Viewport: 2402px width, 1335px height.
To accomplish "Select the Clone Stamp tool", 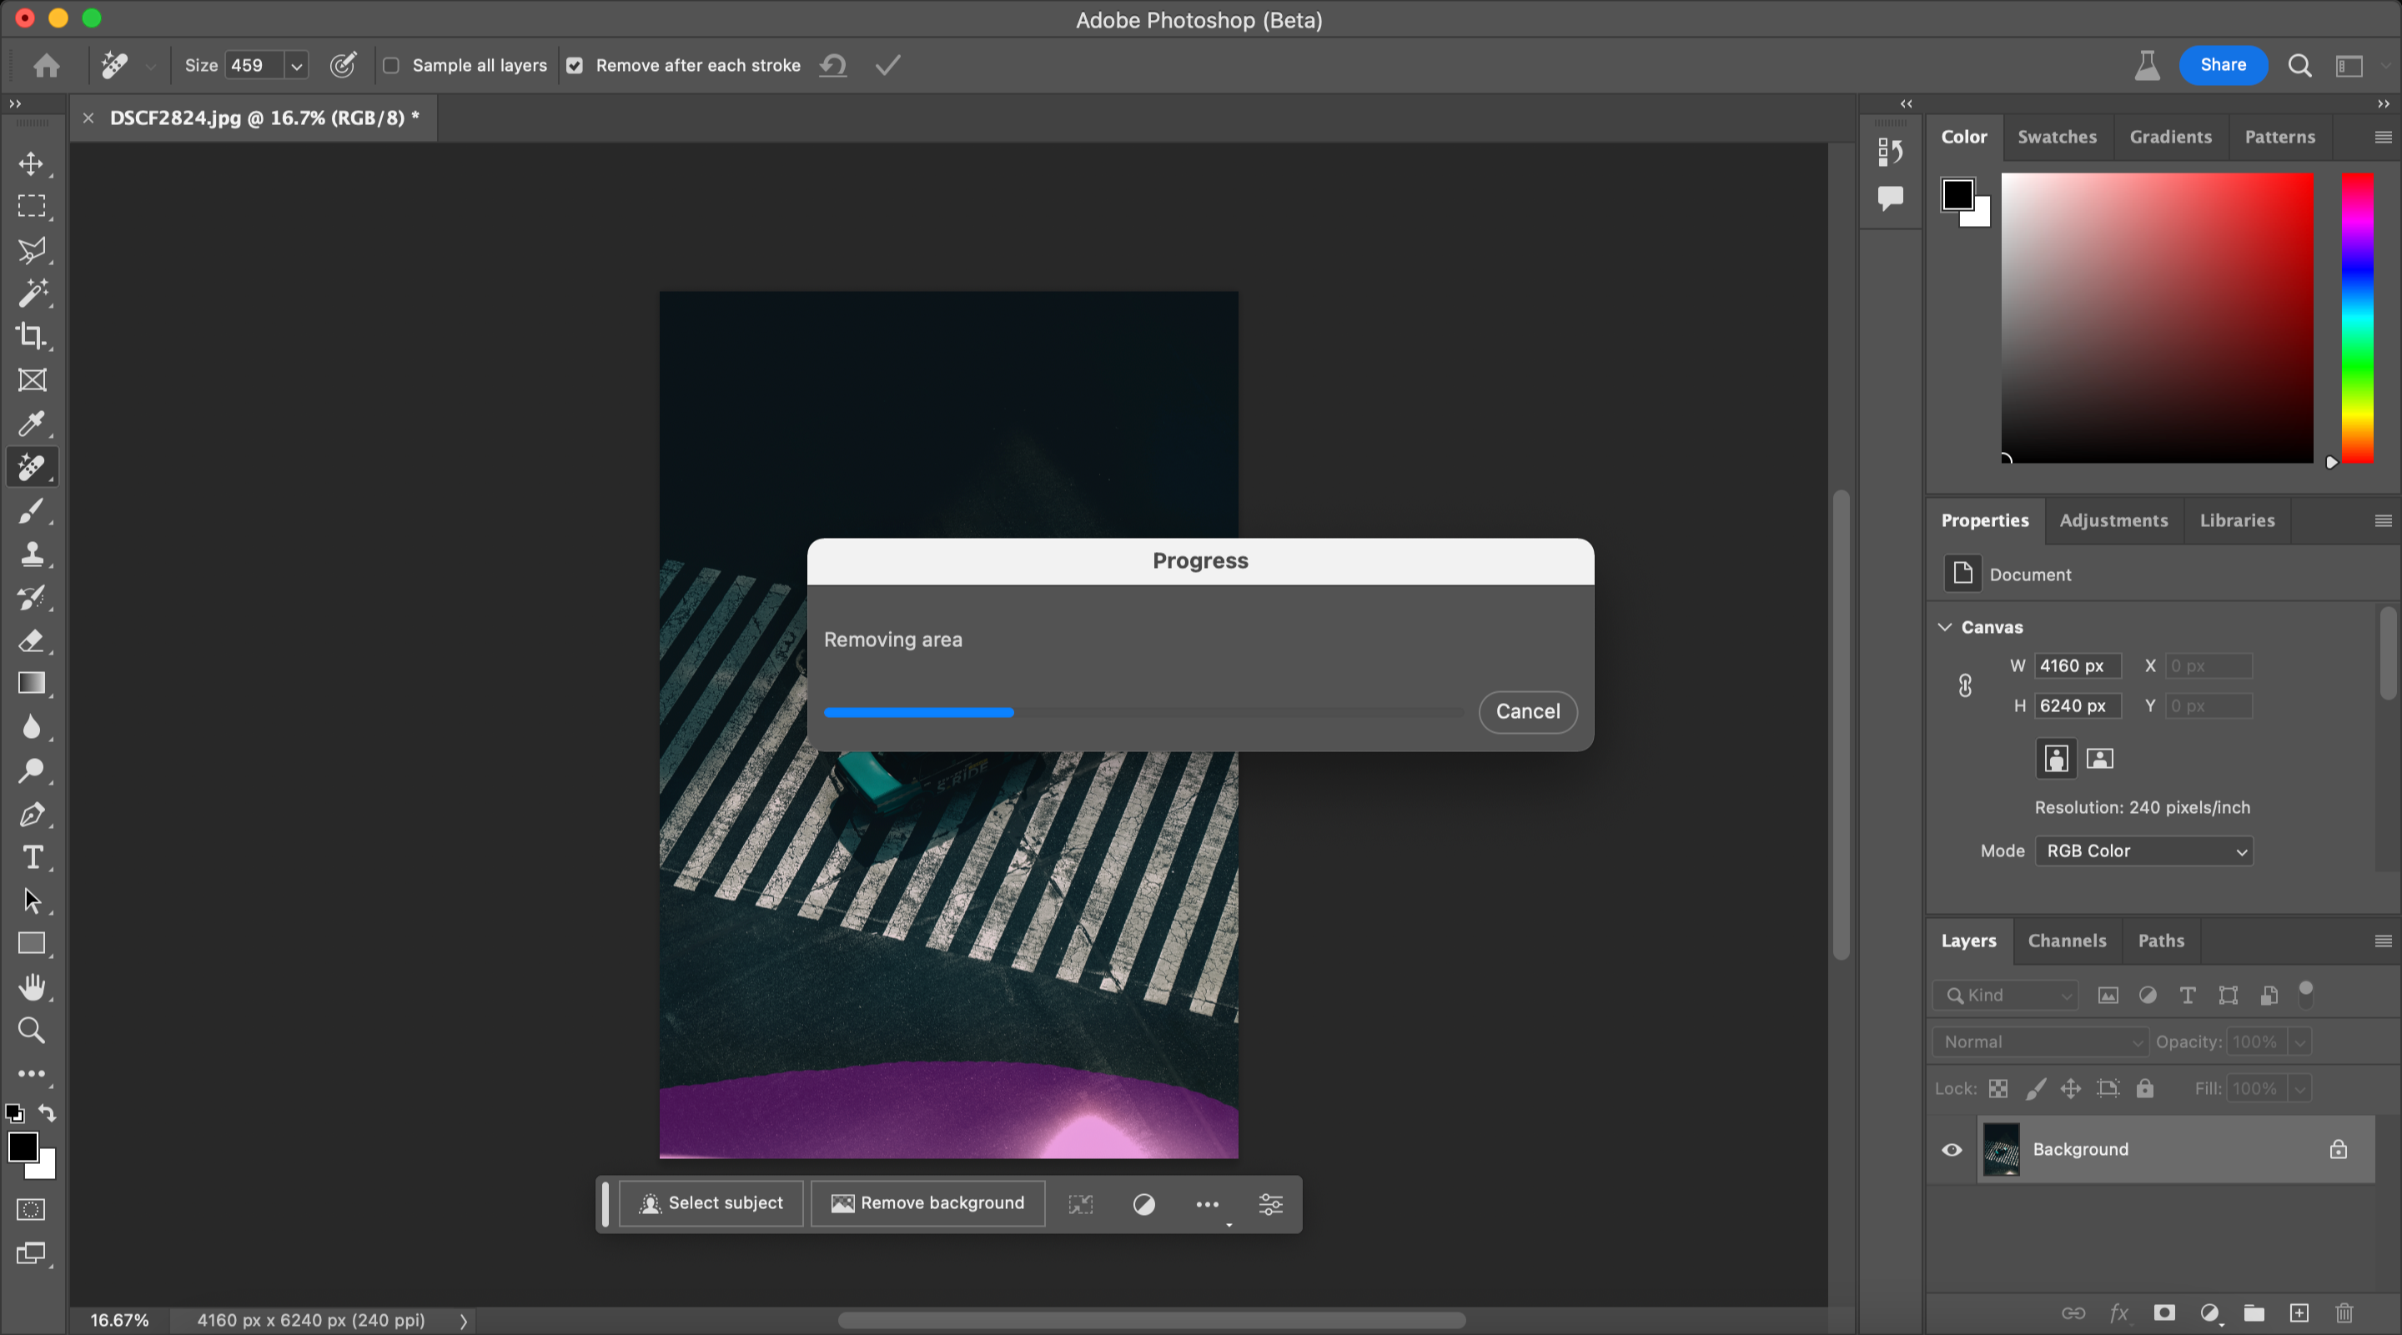I will 32,554.
